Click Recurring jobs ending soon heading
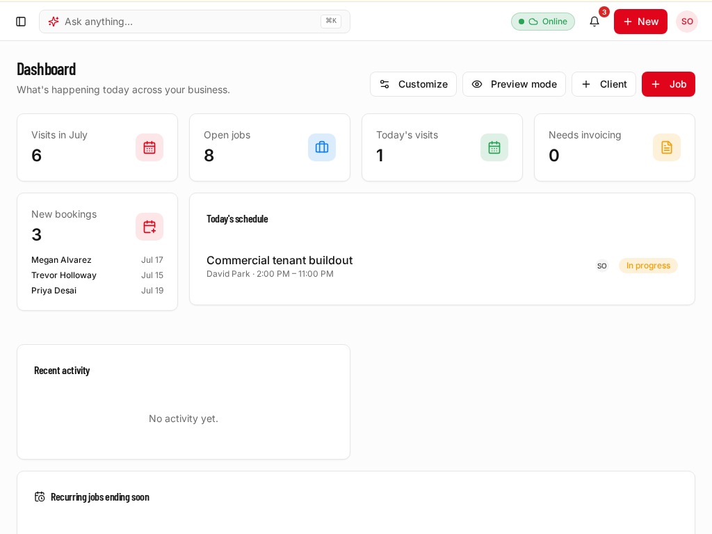Image resolution: width=712 pixels, height=534 pixels. pyautogui.click(x=100, y=496)
